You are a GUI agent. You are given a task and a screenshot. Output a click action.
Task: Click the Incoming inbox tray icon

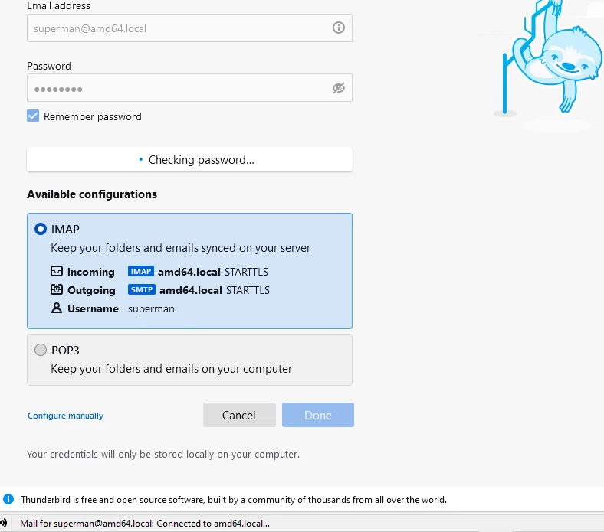pos(56,272)
